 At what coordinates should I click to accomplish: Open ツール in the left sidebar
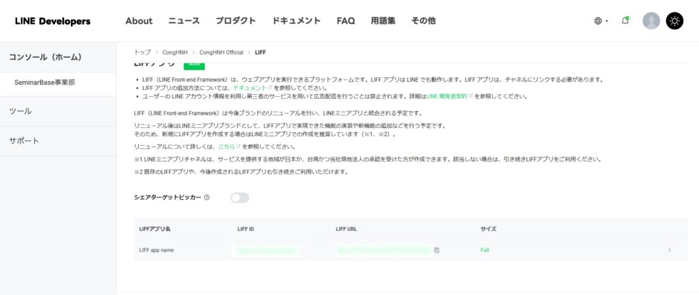20,111
